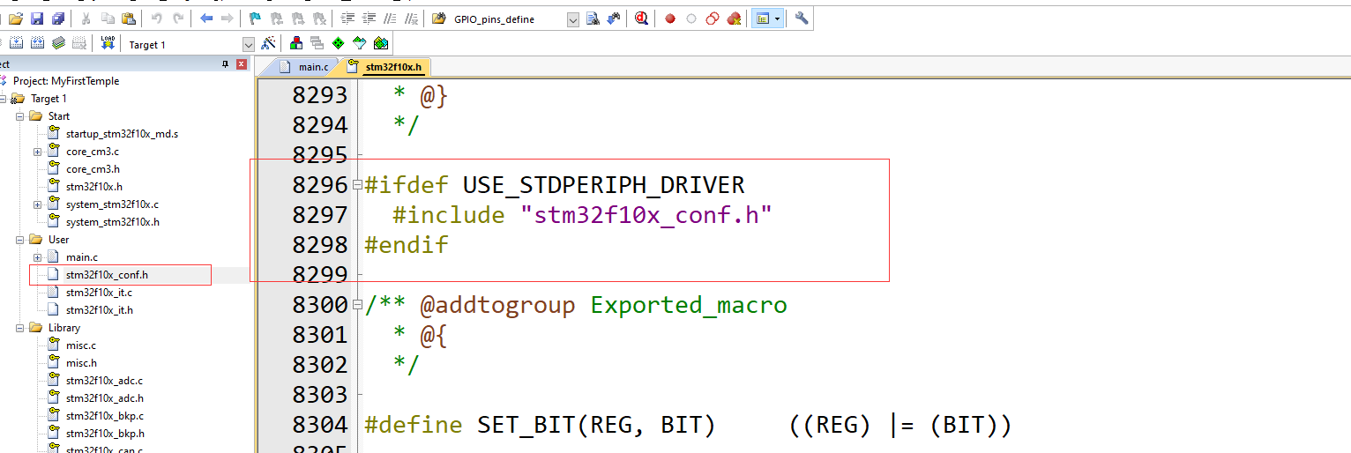Open the window layout dropdown arrow
The image size is (1351, 453).
click(777, 19)
